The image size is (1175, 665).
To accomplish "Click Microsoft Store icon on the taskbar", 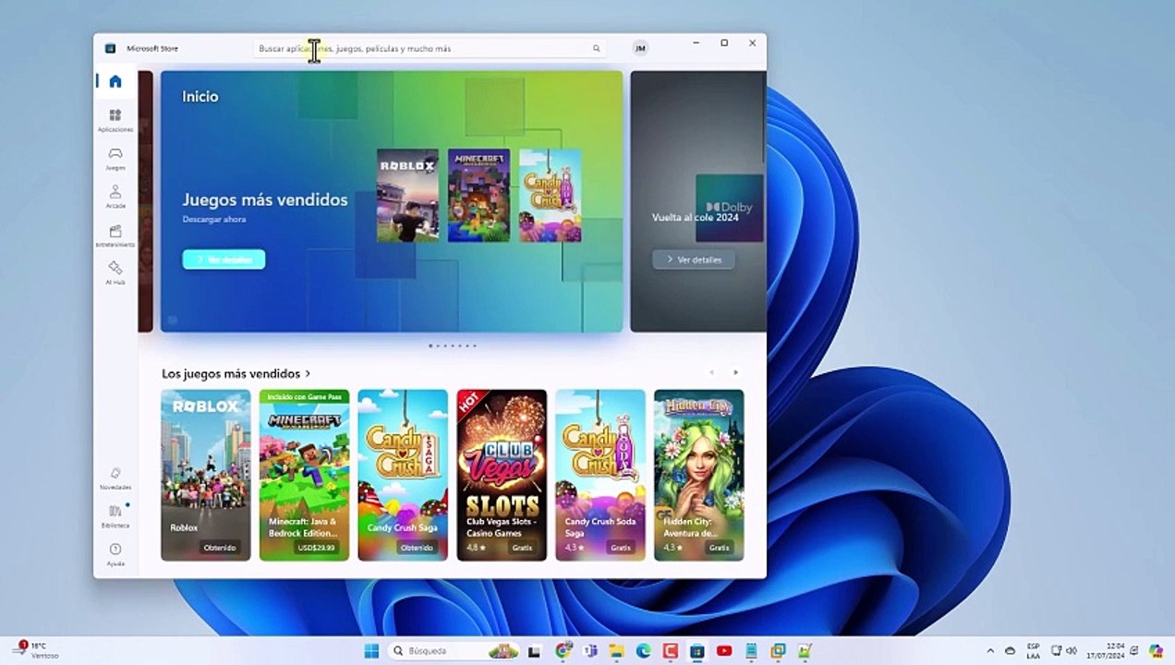I will click(697, 650).
